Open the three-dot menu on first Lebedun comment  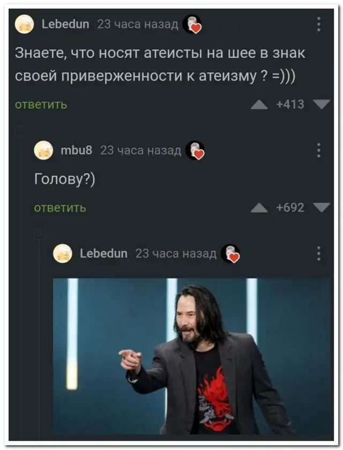coord(318,24)
